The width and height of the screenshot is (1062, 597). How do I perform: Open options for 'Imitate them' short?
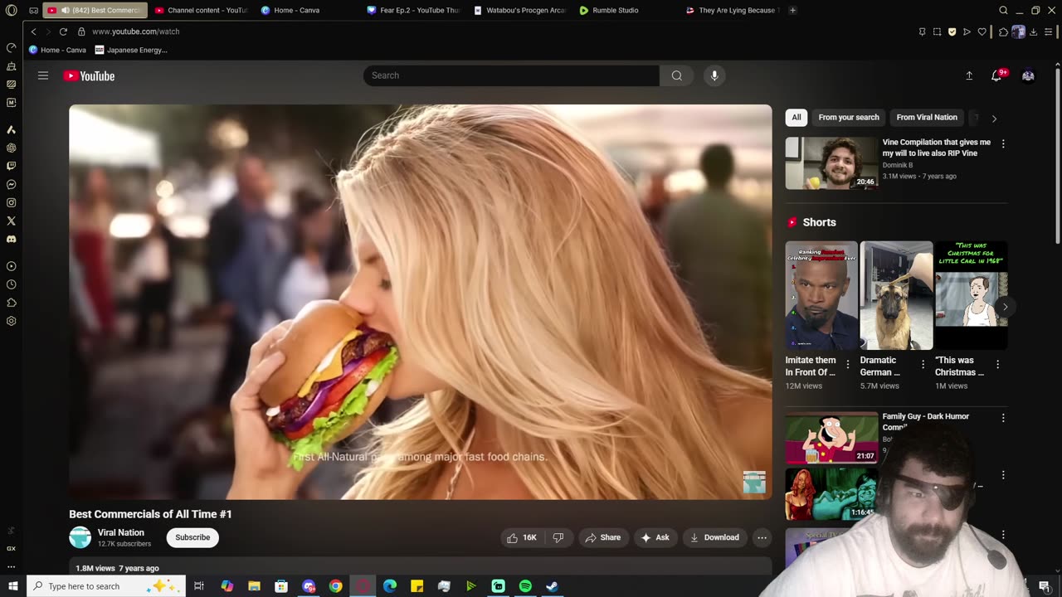coord(848,364)
